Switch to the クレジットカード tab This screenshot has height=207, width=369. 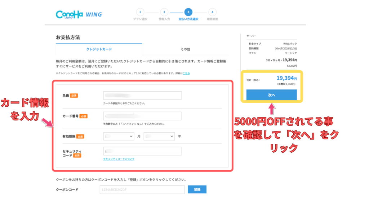pyautogui.click(x=99, y=49)
